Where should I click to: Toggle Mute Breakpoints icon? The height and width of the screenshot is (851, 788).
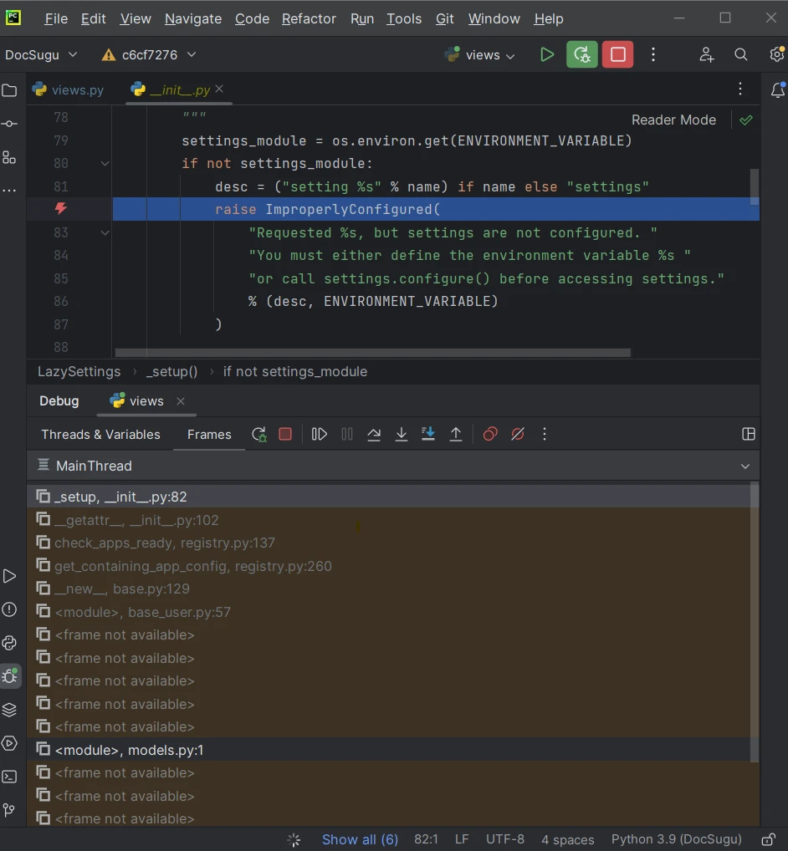[518, 435]
